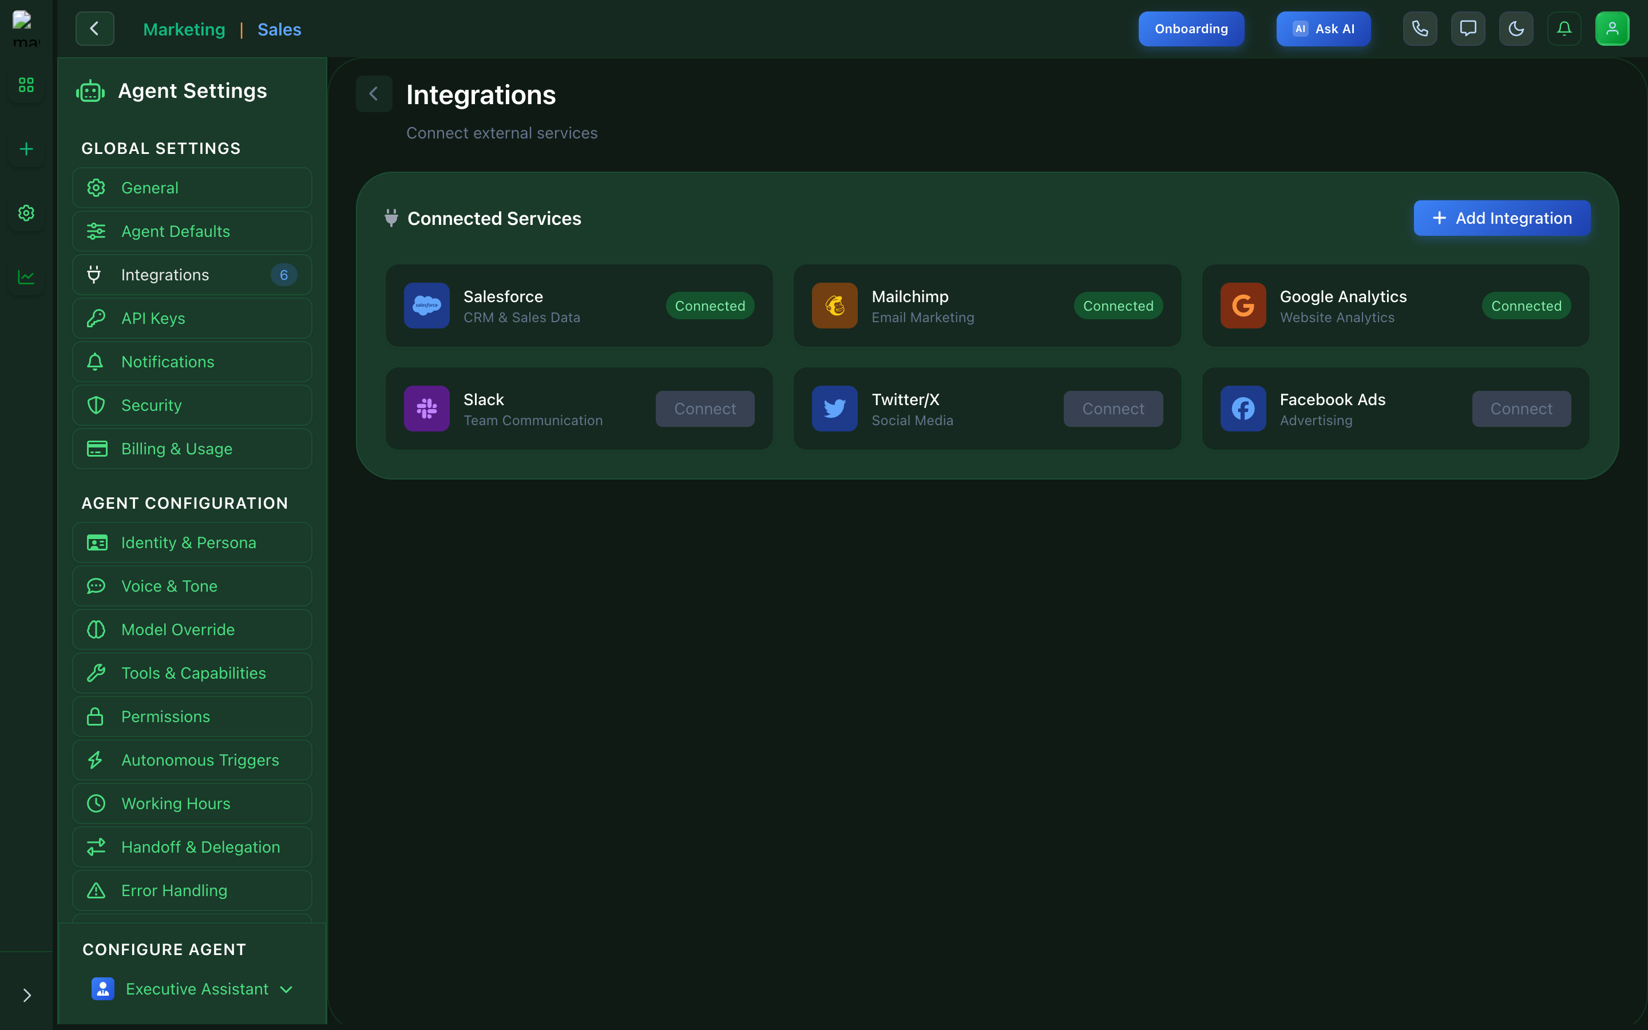Click the plus icon in left rail
Image resolution: width=1648 pixels, height=1030 pixels.
tap(26, 149)
